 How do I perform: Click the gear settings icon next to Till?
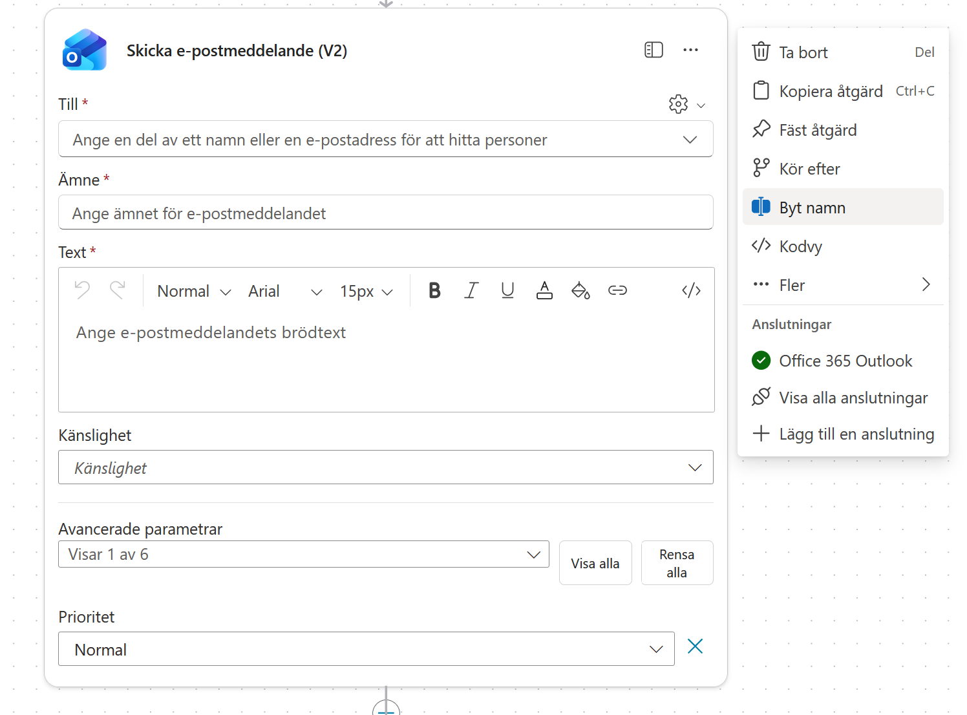(678, 104)
